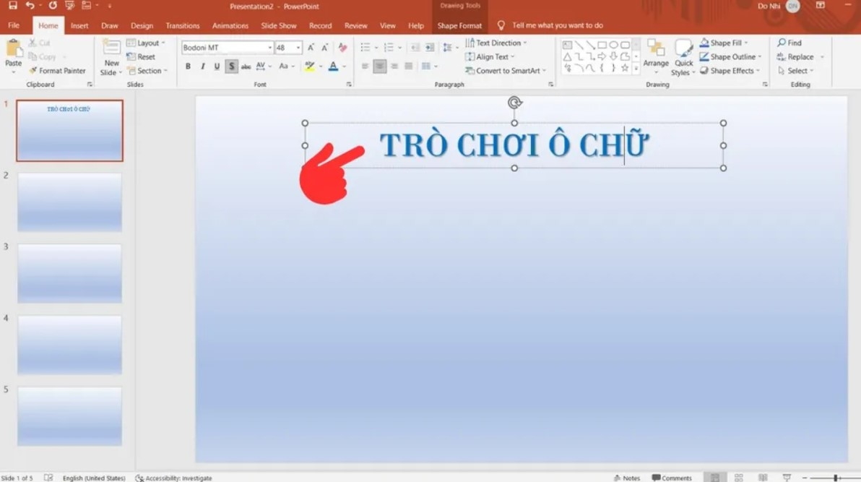Click Reset slide button

(141, 56)
